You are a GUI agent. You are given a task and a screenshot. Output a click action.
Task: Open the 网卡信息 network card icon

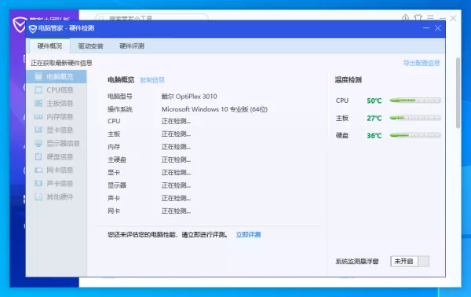pos(38,170)
